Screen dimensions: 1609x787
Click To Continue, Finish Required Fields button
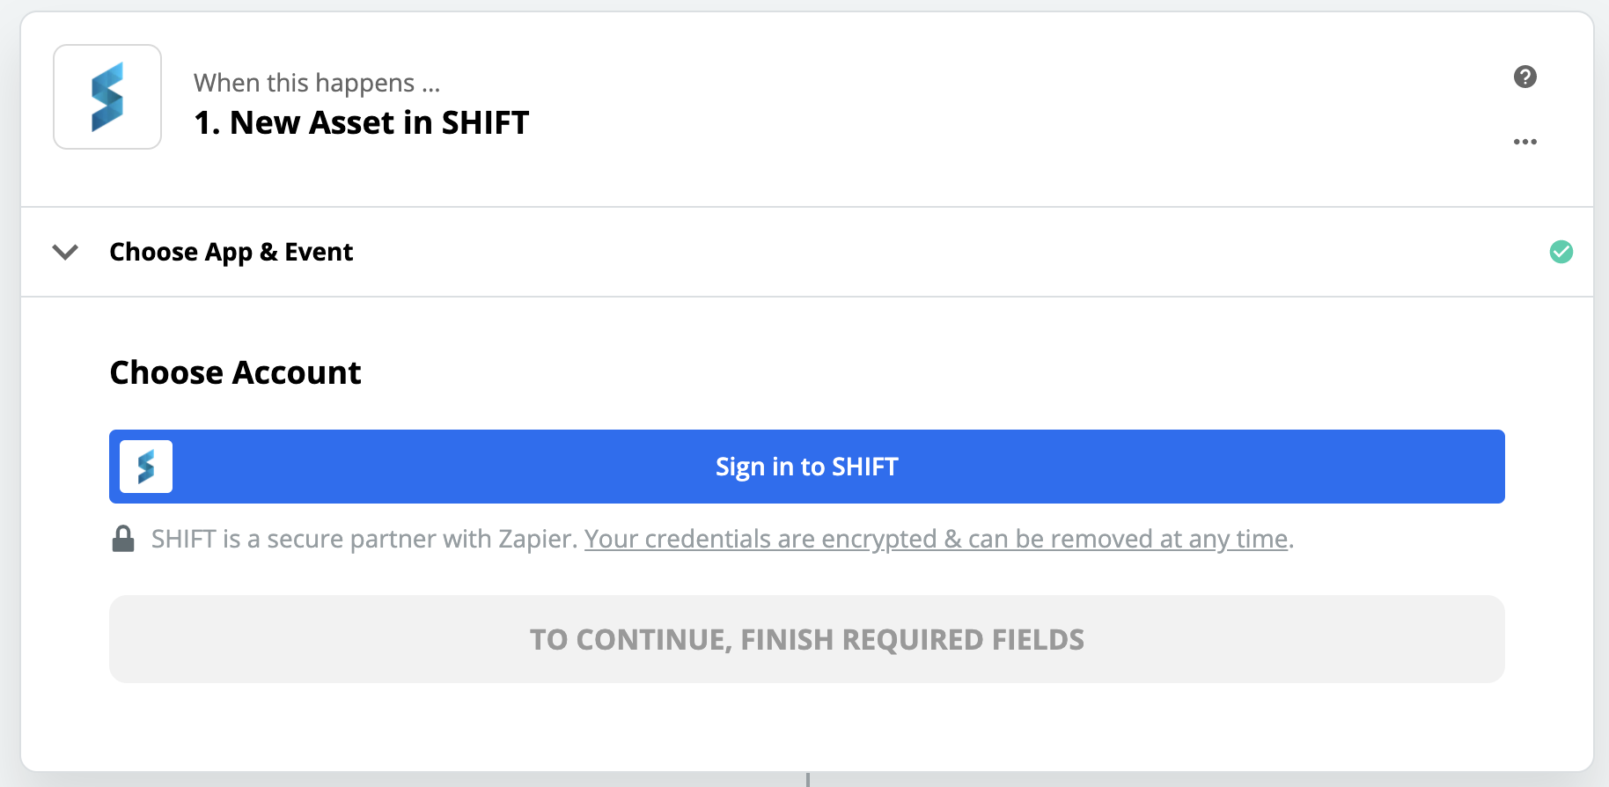[806, 639]
